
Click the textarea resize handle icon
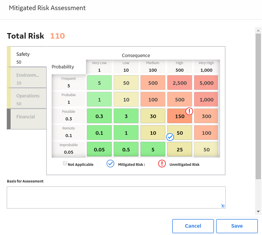222,205
